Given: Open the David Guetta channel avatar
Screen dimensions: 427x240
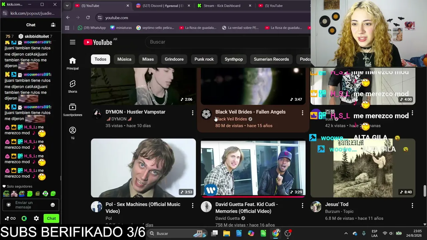Looking at the screenshot, I should [206, 207].
